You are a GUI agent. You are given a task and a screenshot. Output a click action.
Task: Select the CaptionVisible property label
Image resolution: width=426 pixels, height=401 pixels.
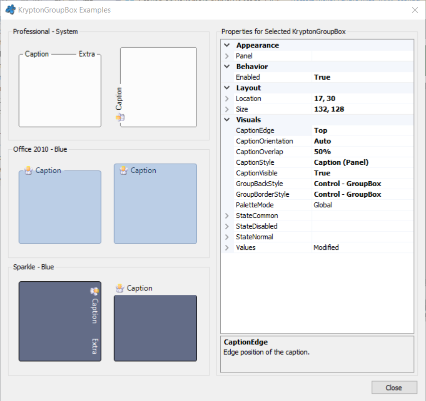[256, 173]
